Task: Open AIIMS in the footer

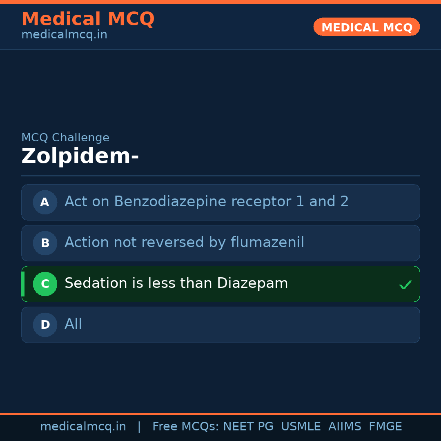Action: (345, 427)
